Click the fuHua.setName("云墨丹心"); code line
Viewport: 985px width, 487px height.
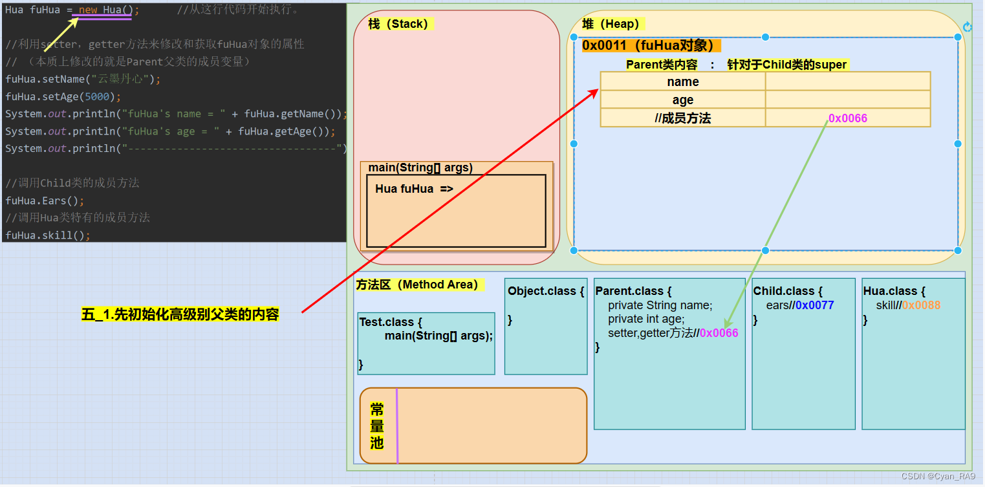pyautogui.click(x=83, y=79)
